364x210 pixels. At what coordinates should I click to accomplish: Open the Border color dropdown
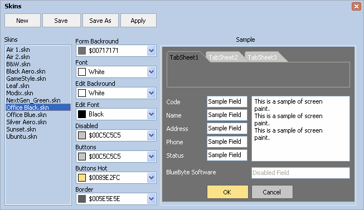[x=152, y=199]
